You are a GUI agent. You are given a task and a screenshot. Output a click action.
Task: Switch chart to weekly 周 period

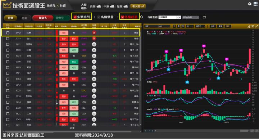click(x=179, y=26)
